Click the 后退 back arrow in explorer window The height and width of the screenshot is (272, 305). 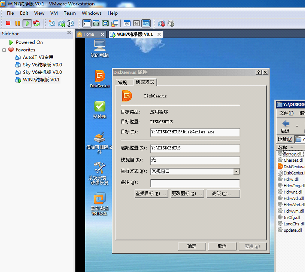pos(285,127)
